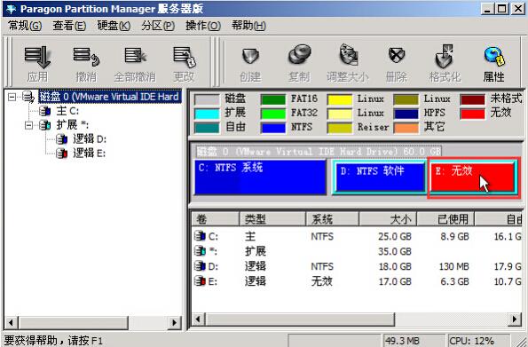This screenshot has height=347, width=528.
Task: Select 主 C: in the disk tree
Action: (x=67, y=111)
